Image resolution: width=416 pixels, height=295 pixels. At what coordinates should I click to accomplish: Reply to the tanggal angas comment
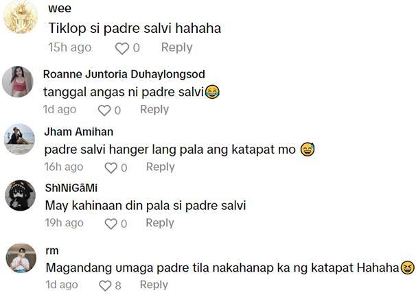click(154, 110)
